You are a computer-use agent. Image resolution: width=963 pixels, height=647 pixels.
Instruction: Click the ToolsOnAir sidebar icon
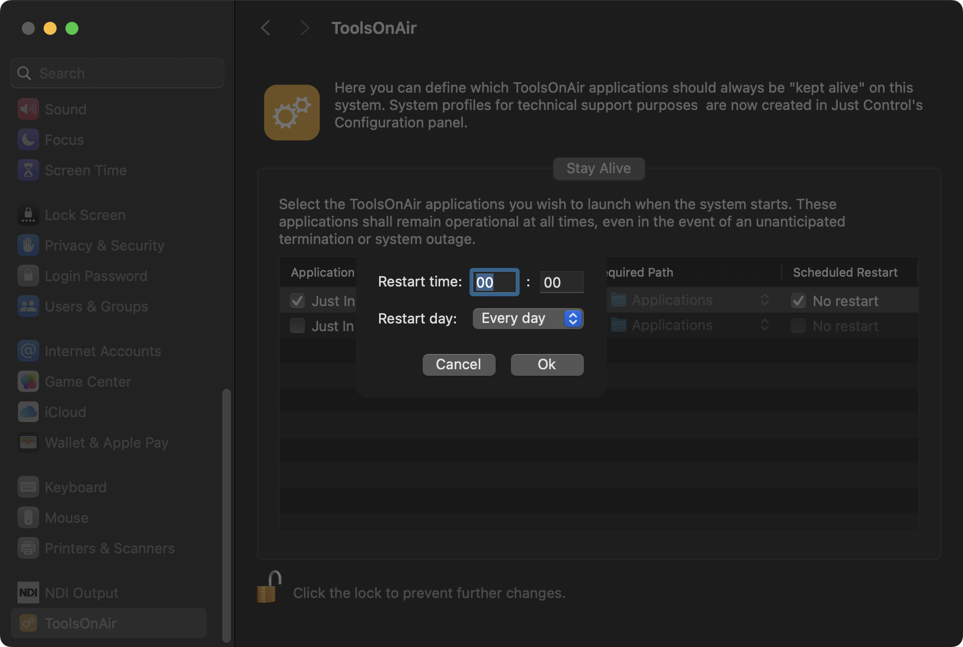[28, 623]
